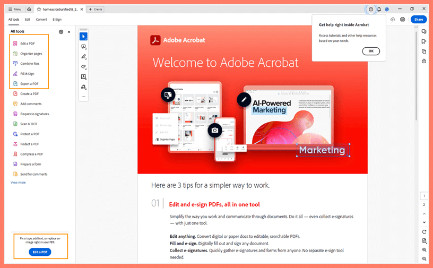Select Organize pages tool

point(28,54)
